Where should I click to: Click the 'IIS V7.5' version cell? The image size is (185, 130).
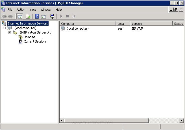pos(137,28)
